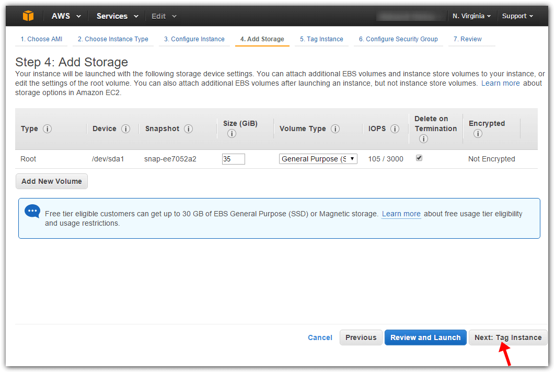The width and height of the screenshot is (555, 373).
Task: Click the AWS orange cube logo
Action: click(28, 16)
